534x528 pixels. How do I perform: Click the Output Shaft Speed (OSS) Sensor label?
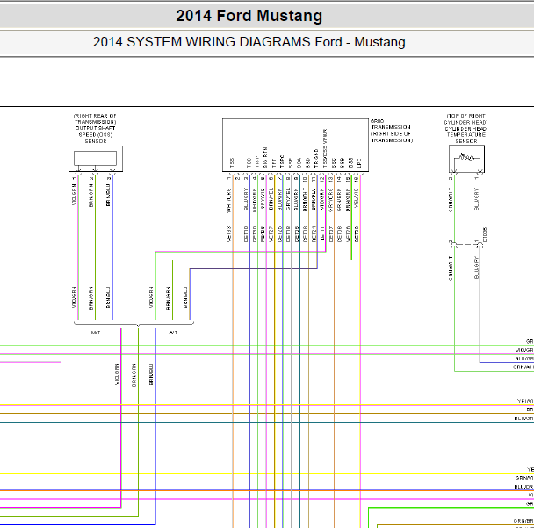96,129
